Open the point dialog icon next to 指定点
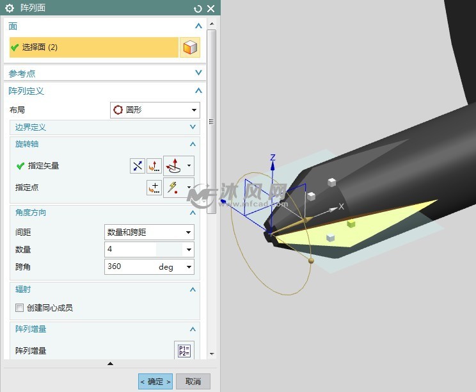 [154, 188]
